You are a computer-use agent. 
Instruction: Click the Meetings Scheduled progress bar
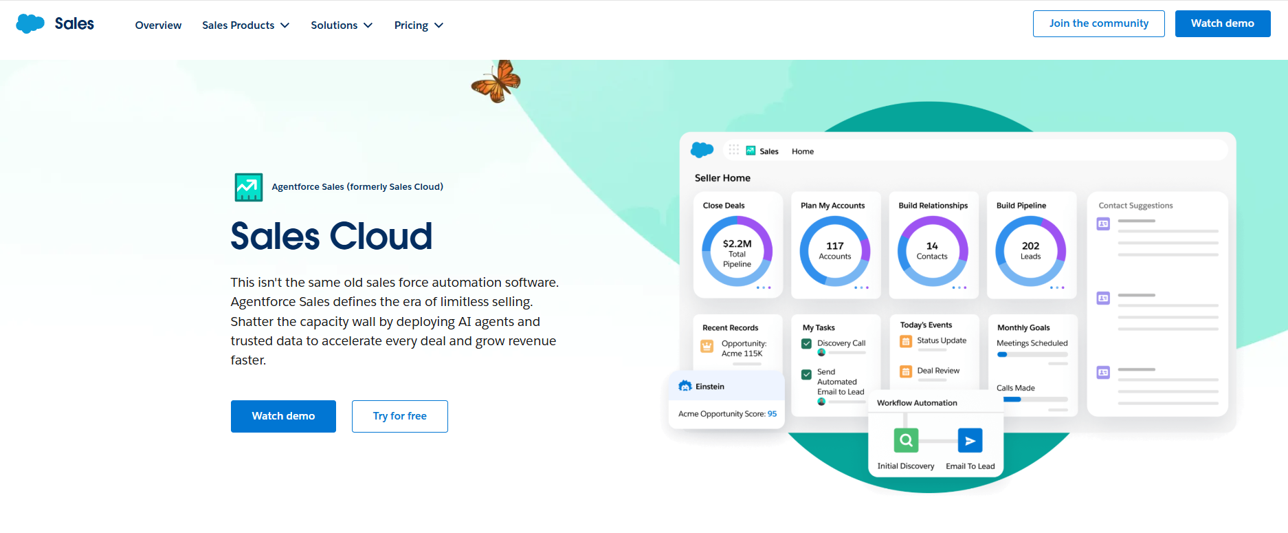tap(1032, 355)
